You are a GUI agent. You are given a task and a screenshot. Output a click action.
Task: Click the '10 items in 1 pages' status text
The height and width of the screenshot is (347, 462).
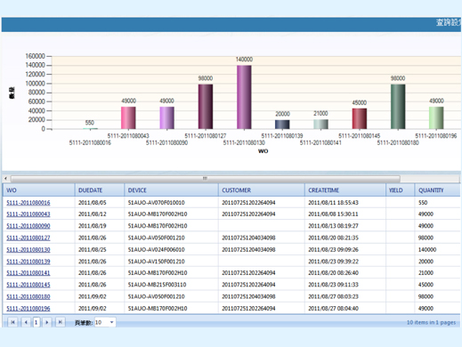(431, 322)
